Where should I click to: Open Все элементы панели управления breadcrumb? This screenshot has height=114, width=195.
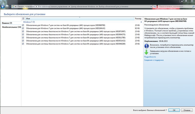[x=53, y=7]
